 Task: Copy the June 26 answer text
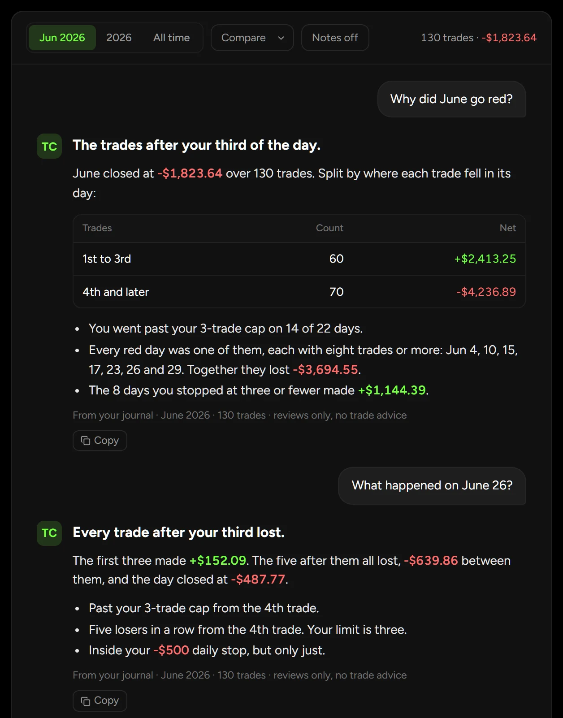(100, 701)
